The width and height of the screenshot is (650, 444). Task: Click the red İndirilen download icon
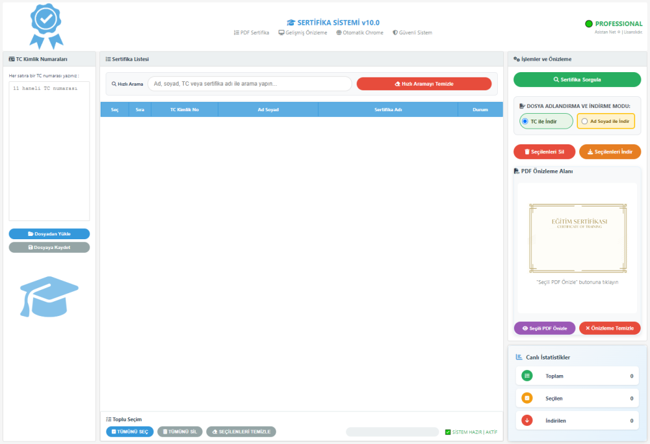click(x=527, y=421)
